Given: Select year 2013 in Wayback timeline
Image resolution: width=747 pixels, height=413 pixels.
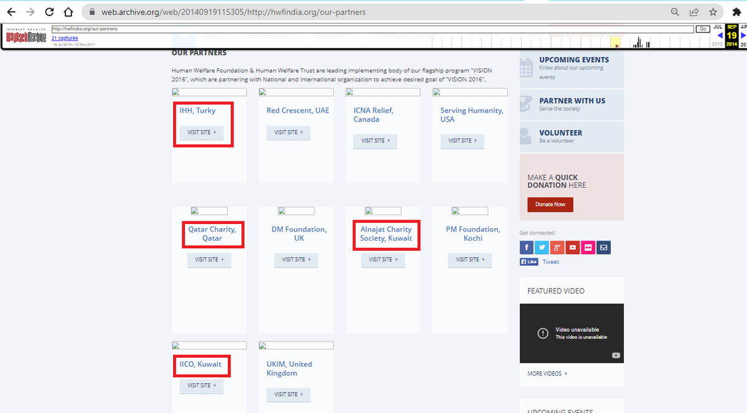Looking at the screenshot, I should [717, 44].
